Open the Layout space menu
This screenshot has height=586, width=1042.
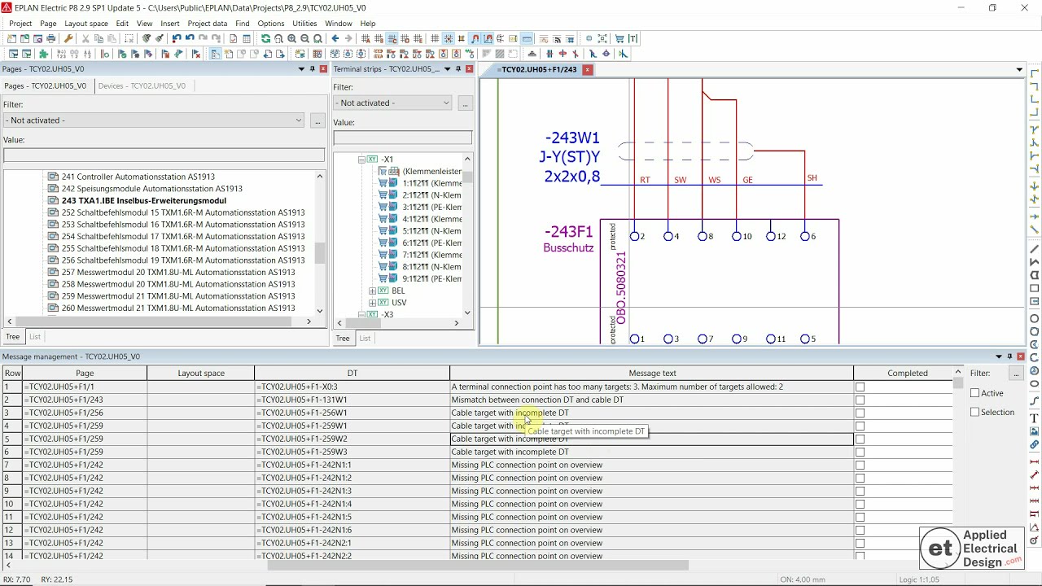pyautogui.click(x=86, y=24)
